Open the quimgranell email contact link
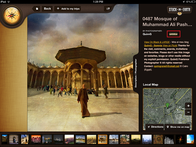This screenshot has height=147, width=196. point(167,66)
